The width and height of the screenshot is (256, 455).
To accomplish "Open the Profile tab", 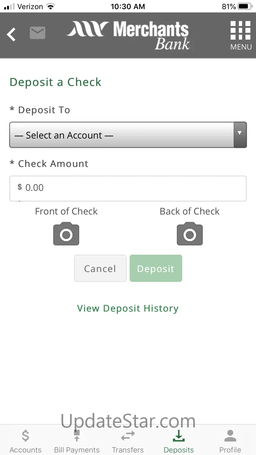I will [230, 442].
